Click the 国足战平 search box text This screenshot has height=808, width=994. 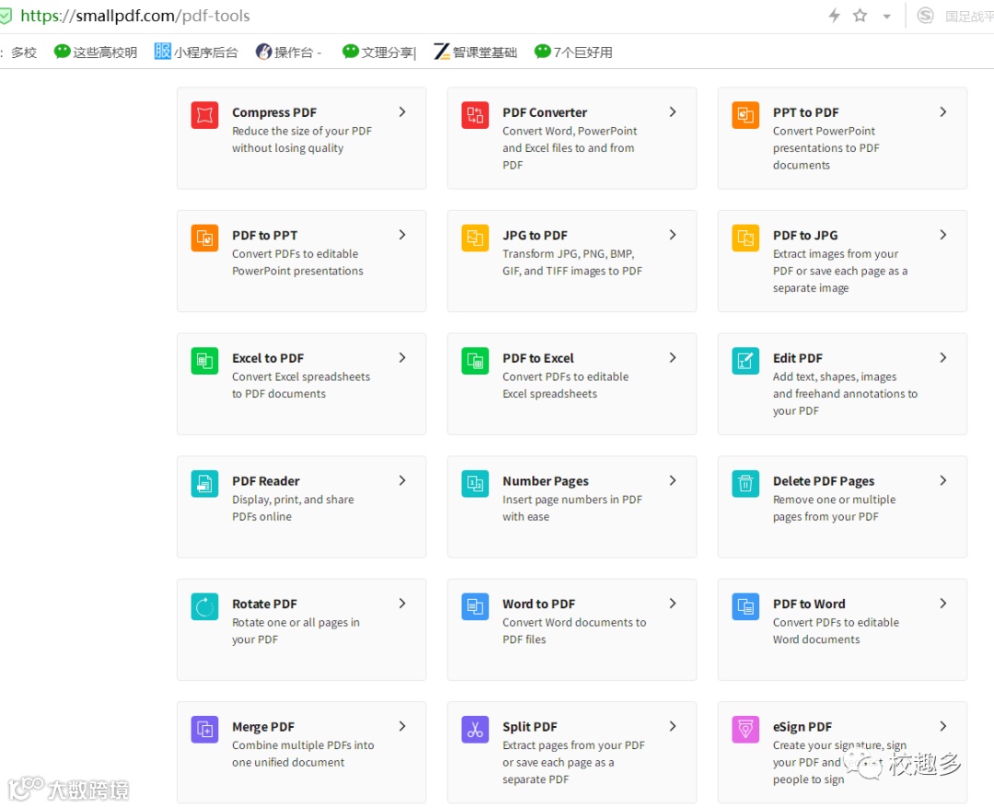tap(968, 16)
